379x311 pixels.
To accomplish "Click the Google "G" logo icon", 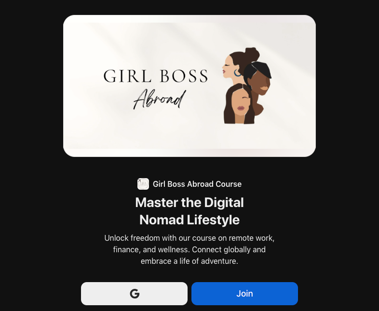I will pos(135,294).
